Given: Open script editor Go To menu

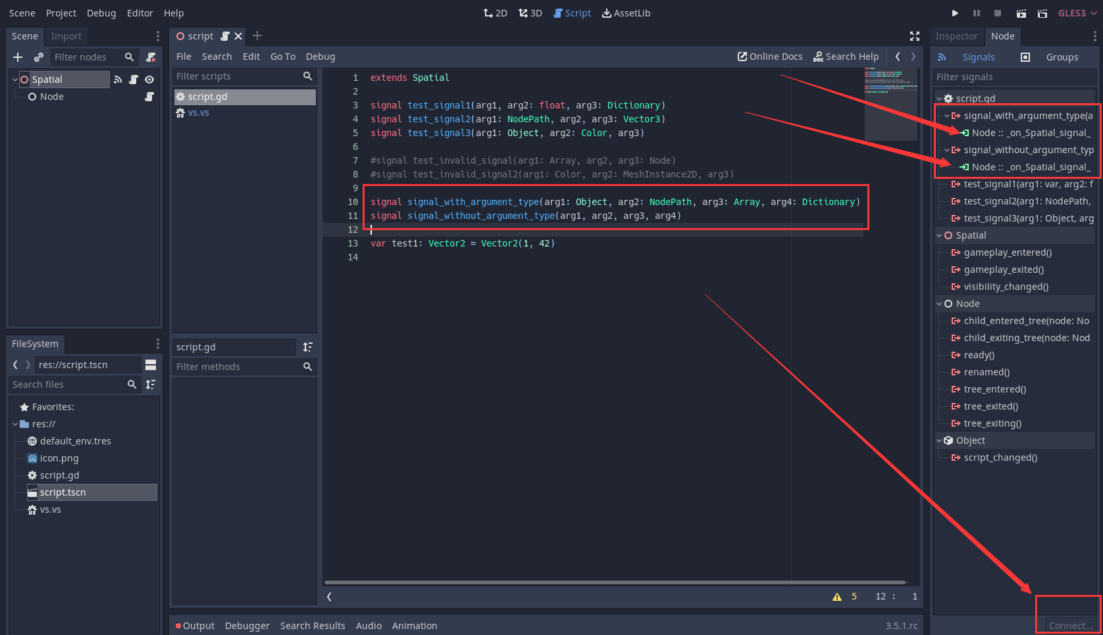Looking at the screenshot, I should (283, 57).
